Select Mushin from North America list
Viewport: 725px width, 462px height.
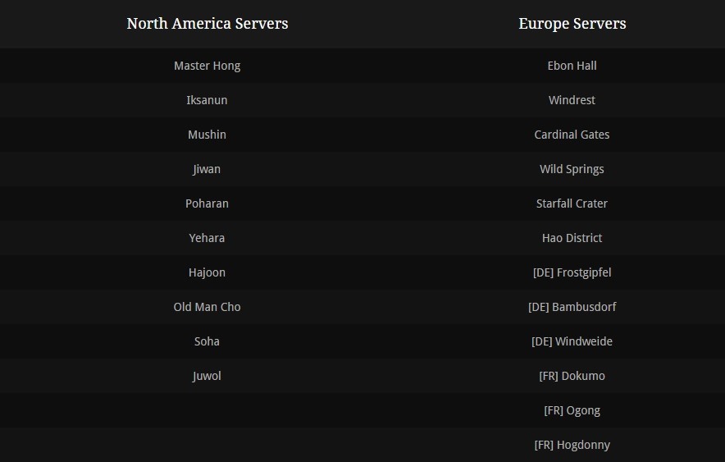pos(207,135)
